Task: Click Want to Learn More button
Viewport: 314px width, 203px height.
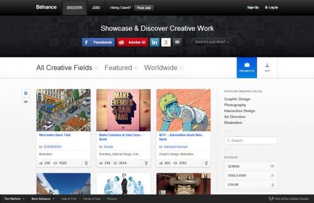Action: pyautogui.click(x=211, y=42)
